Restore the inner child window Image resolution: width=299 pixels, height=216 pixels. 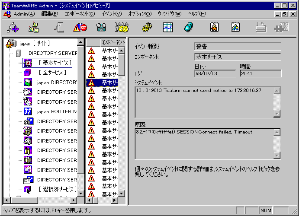285,14
